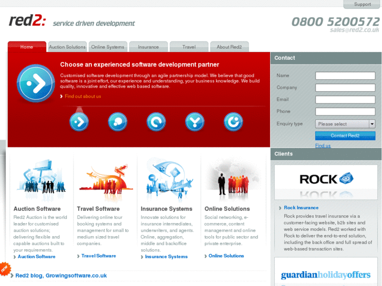Viewport: 382px width, 286px height.
Task: Open the Insurance Systems link
Action: tap(167, 257)
